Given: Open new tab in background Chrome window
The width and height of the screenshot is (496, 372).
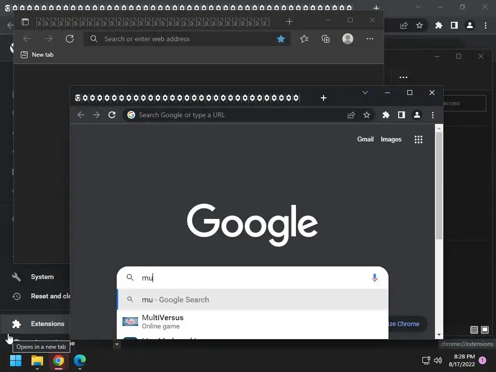Looking at the screenshot, I should coord(376,8).
